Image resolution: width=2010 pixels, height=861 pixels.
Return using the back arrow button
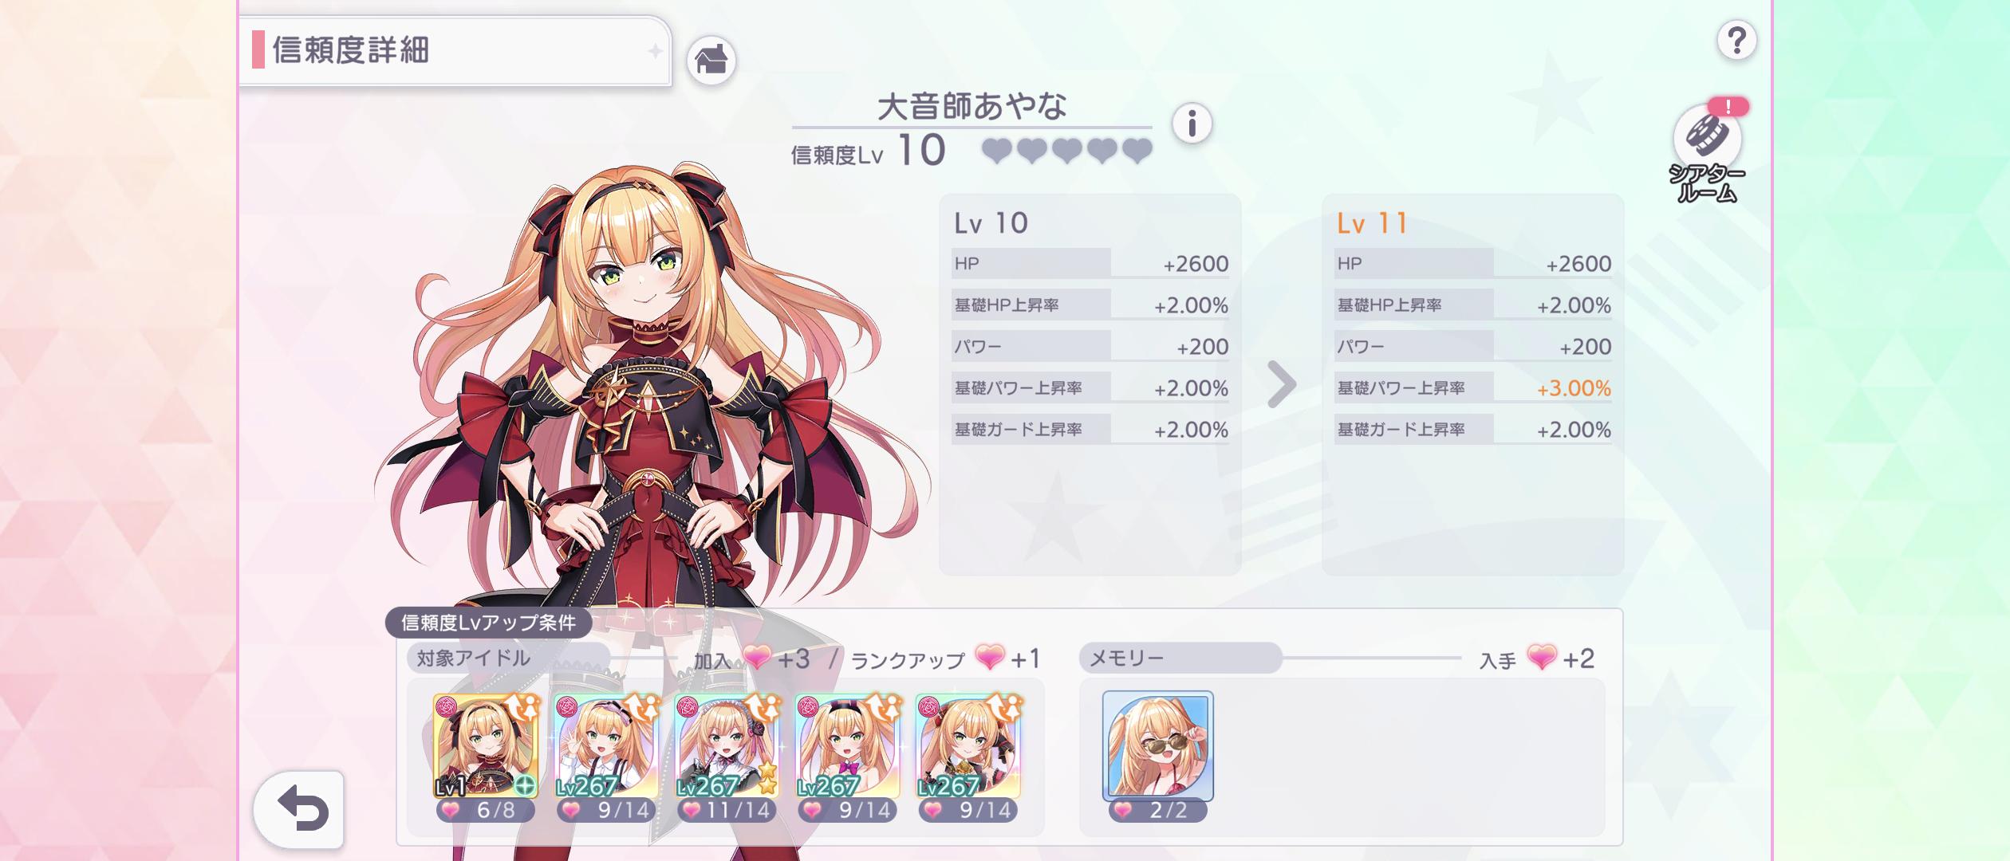[299, 810]
